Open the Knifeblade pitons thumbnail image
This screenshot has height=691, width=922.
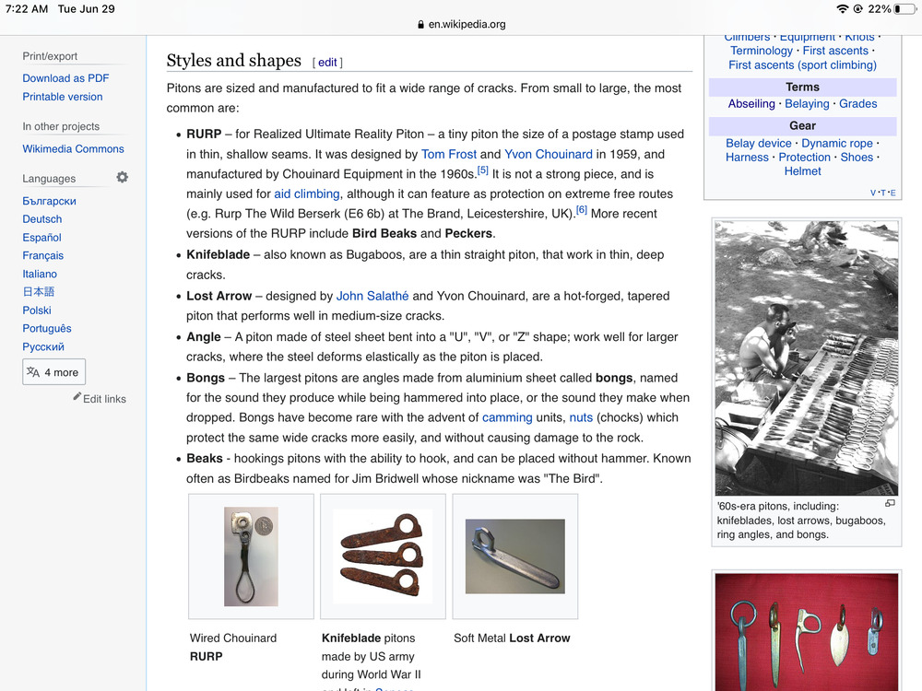[383, 556]
